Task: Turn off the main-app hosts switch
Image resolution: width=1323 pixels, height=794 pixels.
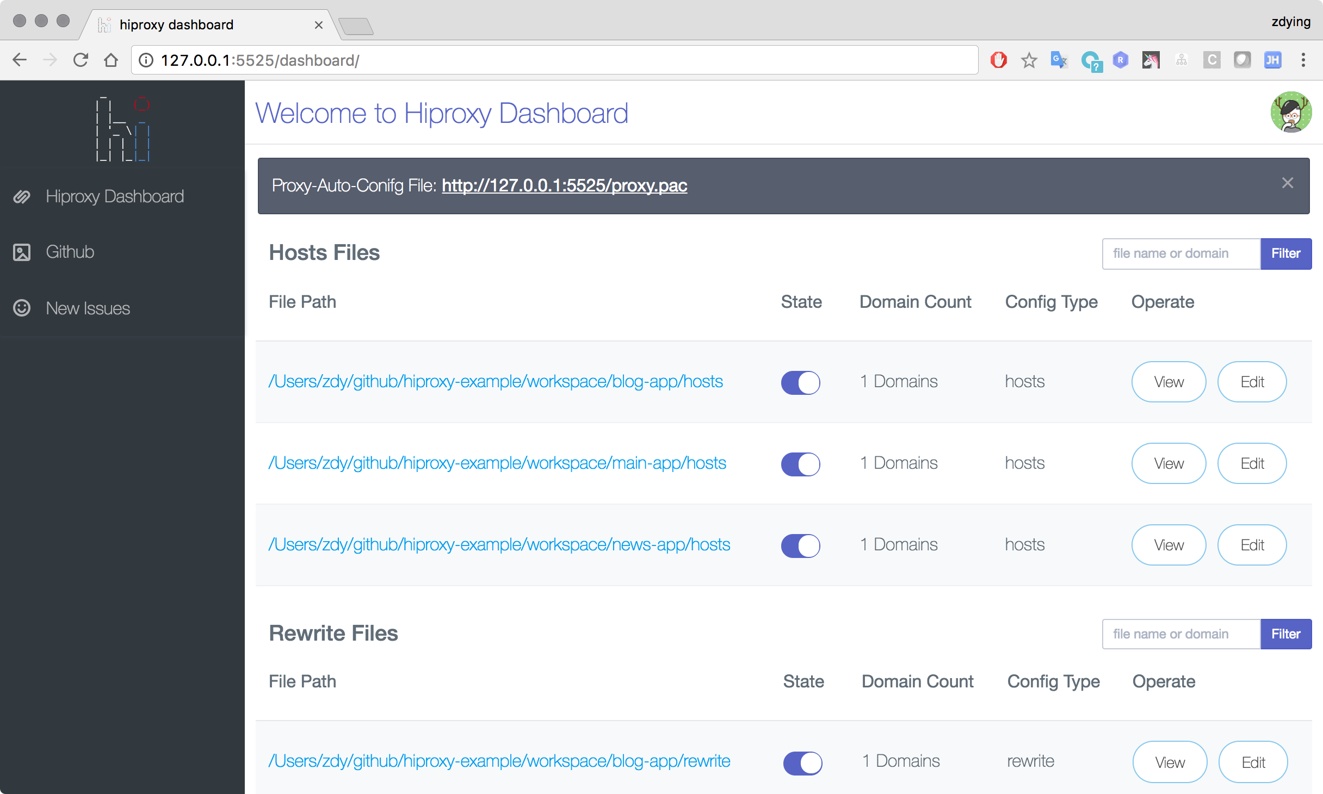Action: 800,464
